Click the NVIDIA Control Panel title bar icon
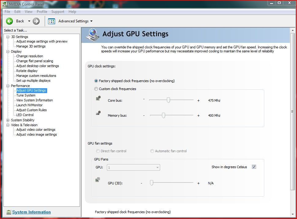 click(5, 4)
